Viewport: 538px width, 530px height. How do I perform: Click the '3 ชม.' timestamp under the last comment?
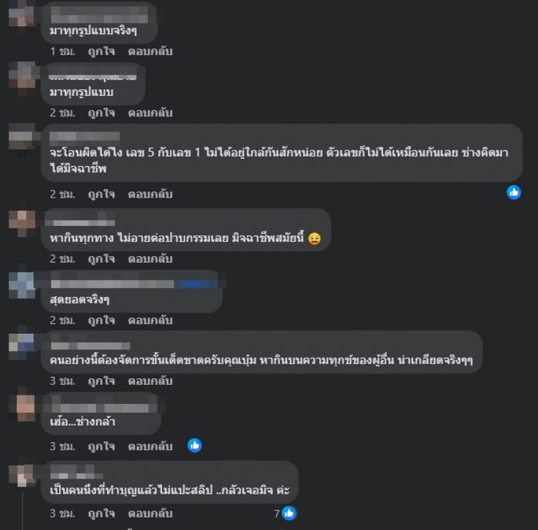point(62,514)
